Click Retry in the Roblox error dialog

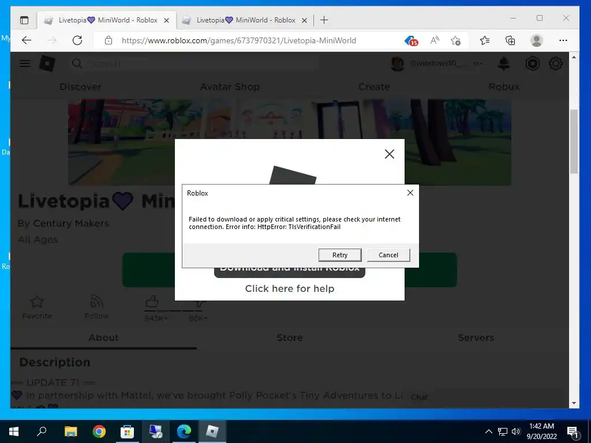point(339,255)
